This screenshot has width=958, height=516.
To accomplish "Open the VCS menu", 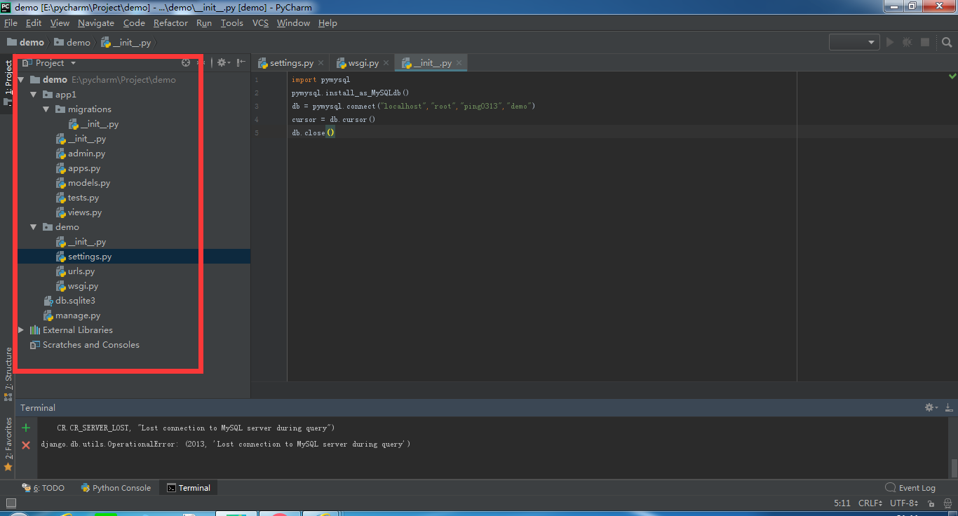I will tap(260, 23).
